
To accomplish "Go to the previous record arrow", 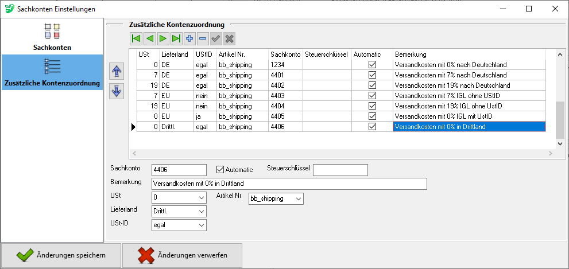I will point(149,38).
